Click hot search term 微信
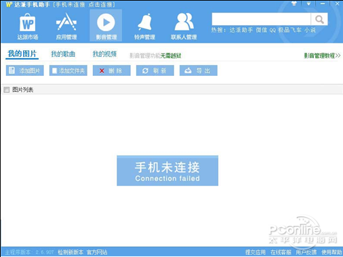343x257 pixels. [x=262, y=30]
